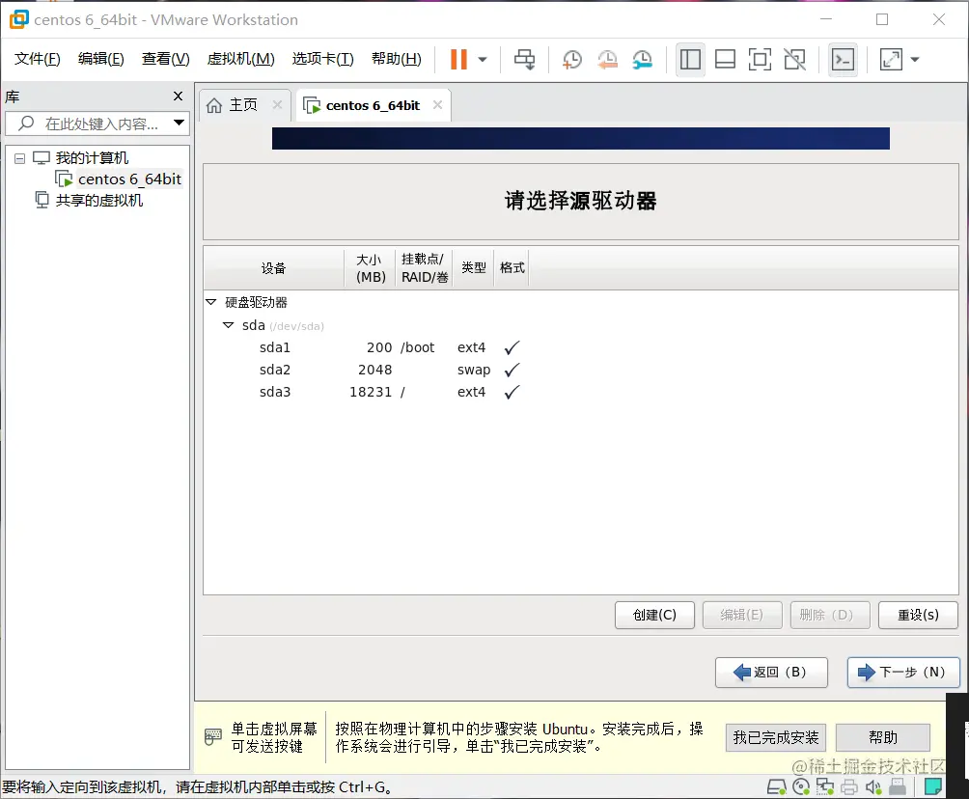Click the 创建(C) button
The image size is (969, 799).
click(x=654, y=616)
